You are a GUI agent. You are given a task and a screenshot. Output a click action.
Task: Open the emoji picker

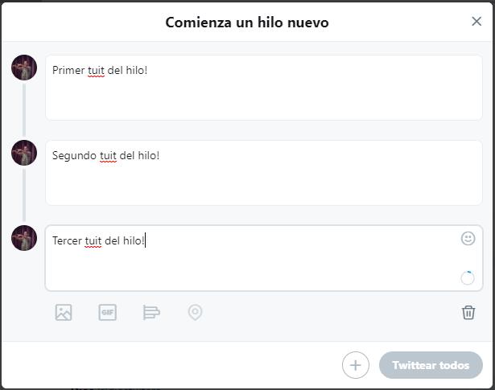468,238
